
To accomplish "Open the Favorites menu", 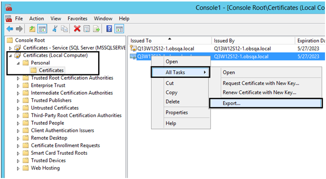I will pyautogui.click(x=77, y=18).
